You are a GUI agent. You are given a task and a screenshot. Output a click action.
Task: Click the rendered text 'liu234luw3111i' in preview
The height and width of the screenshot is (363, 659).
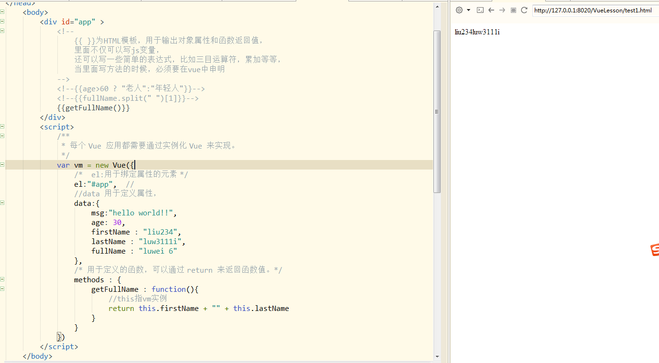[477, 32]
